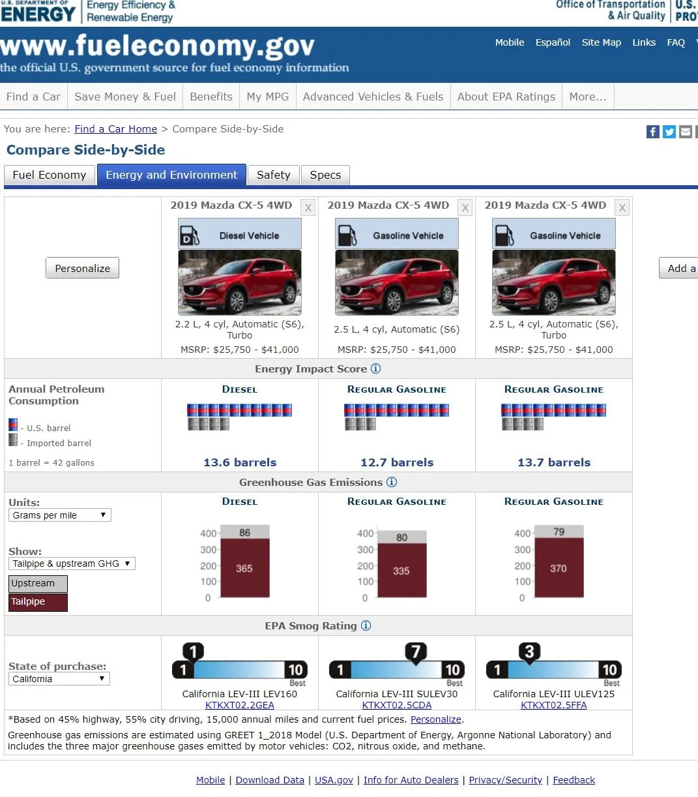Open the KTKXT02.5CDA engine family link
Viewport: 698px width, 797px height.
(396, 705)
